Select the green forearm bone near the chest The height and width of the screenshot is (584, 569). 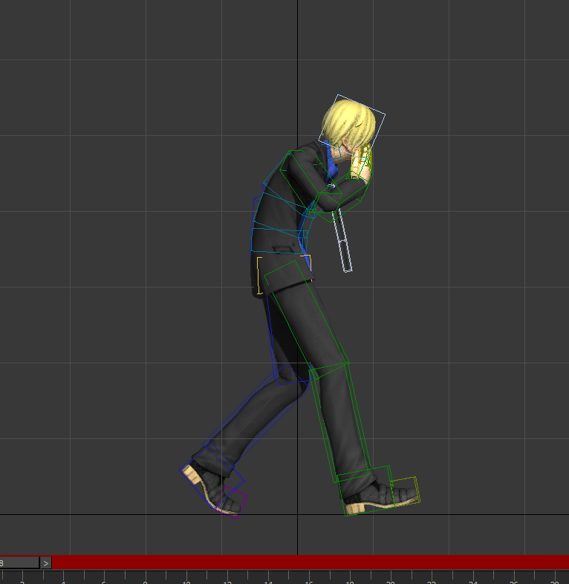(x=340, y=195)
